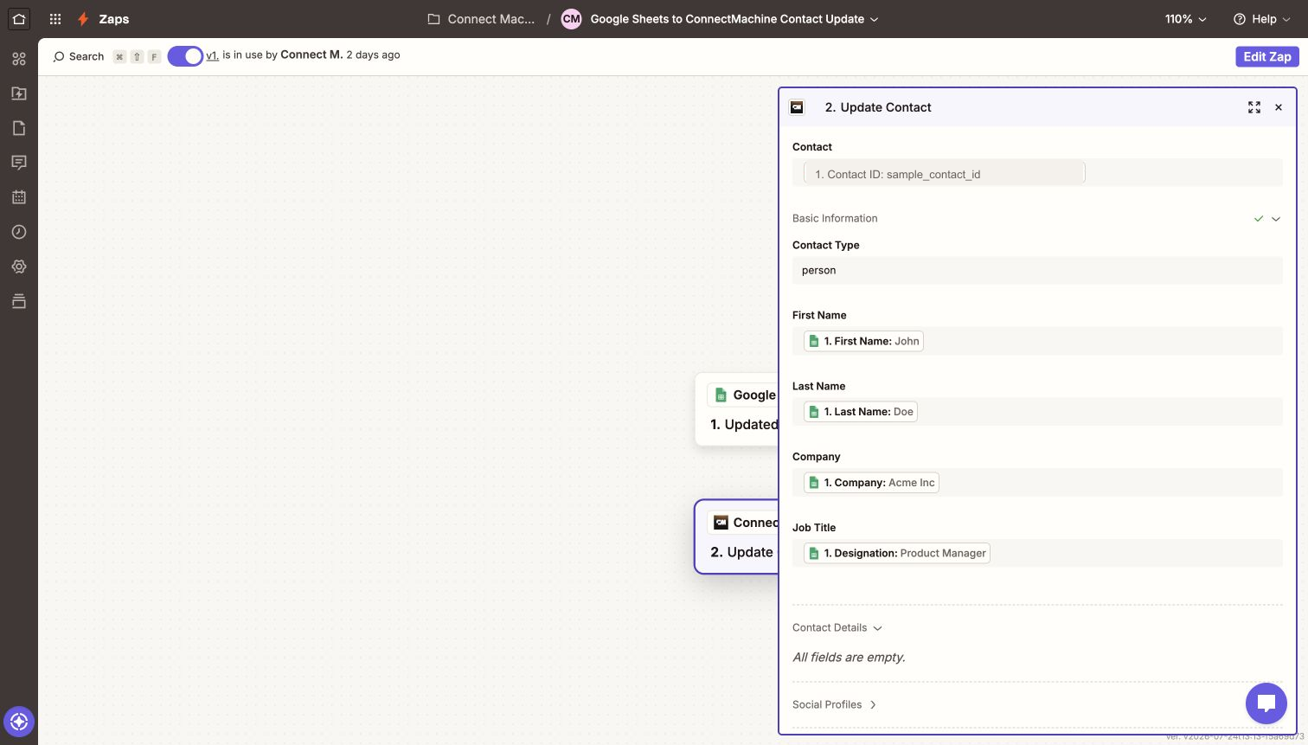This screenshot has width=1308, height=745.
Task: Click the Help question mark icon
Action: coord(1240,19)
